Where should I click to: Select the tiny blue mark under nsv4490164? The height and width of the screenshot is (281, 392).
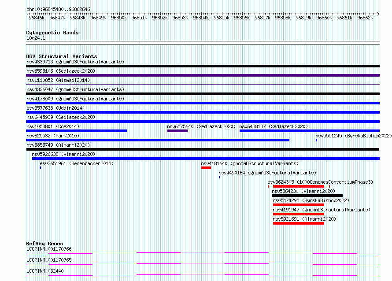pyautogui.click(x=219, y=177)
